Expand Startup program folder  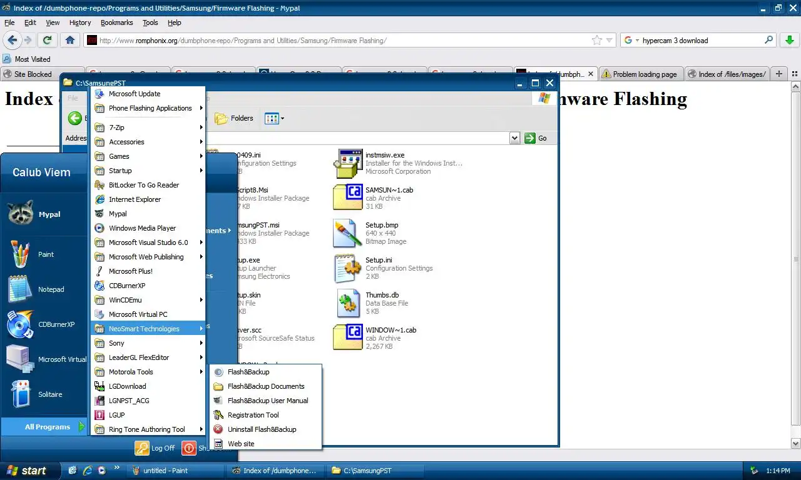(x=148, y=171)
